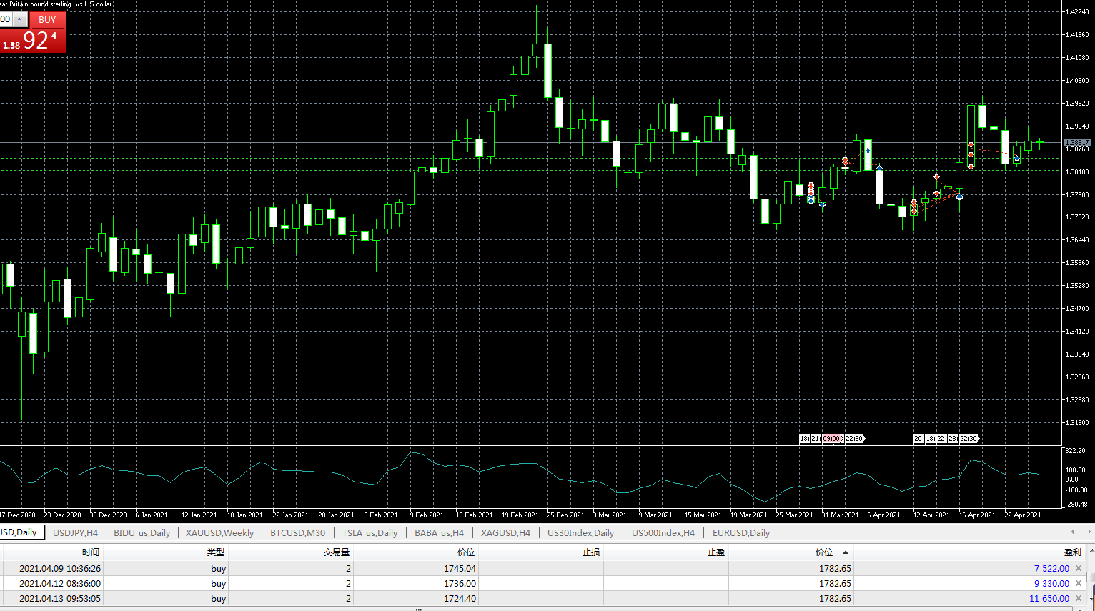Select the 2021.04.12 08:36:00 buy order row
Viewport: 1095px width, 611px height.
(x=543, y=583)
